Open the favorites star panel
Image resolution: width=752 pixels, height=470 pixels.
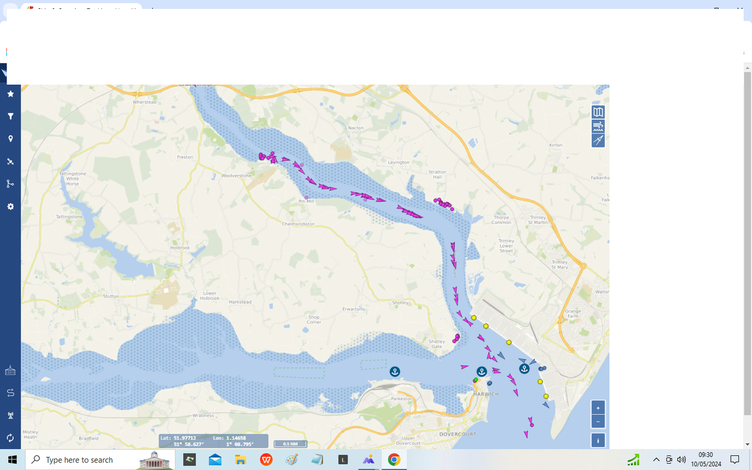(x=10, y=94)
